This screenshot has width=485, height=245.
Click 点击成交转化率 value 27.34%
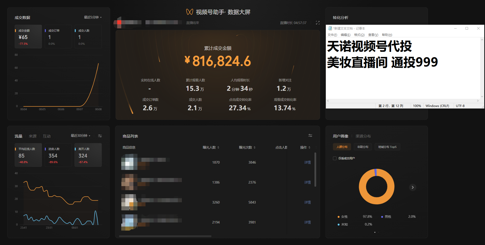[x=240, y=108]
